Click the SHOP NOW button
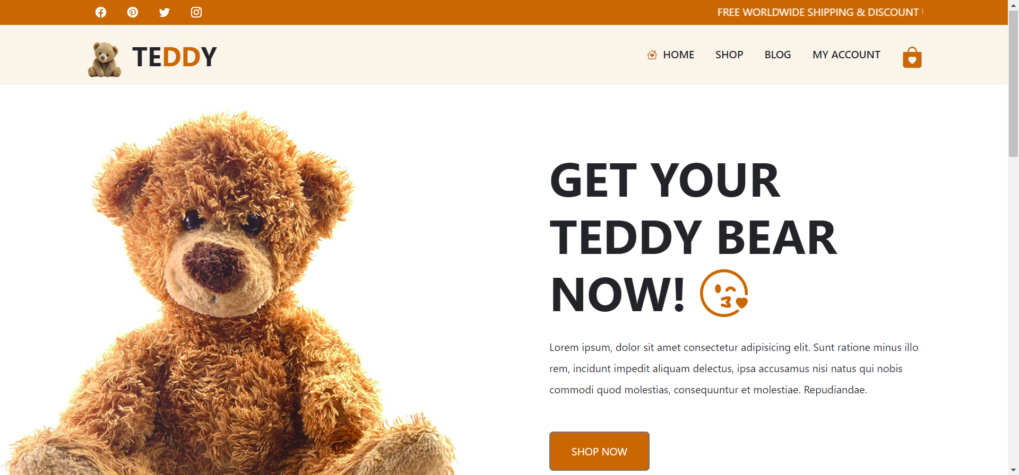The height and width of the screenshot is (475, 1019). (599, 451)
